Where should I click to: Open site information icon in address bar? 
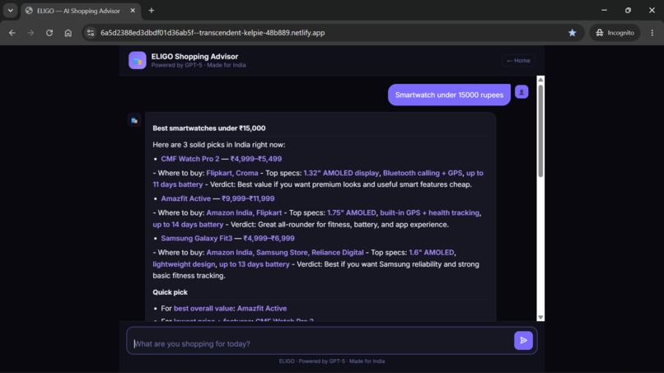pos(90,33)
